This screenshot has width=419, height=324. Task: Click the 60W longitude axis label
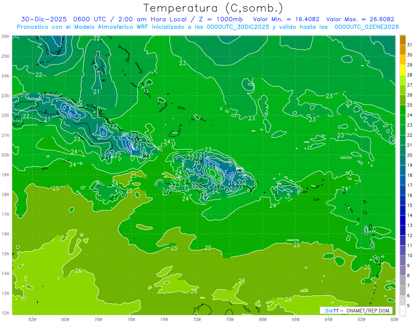tap(394, 319)
